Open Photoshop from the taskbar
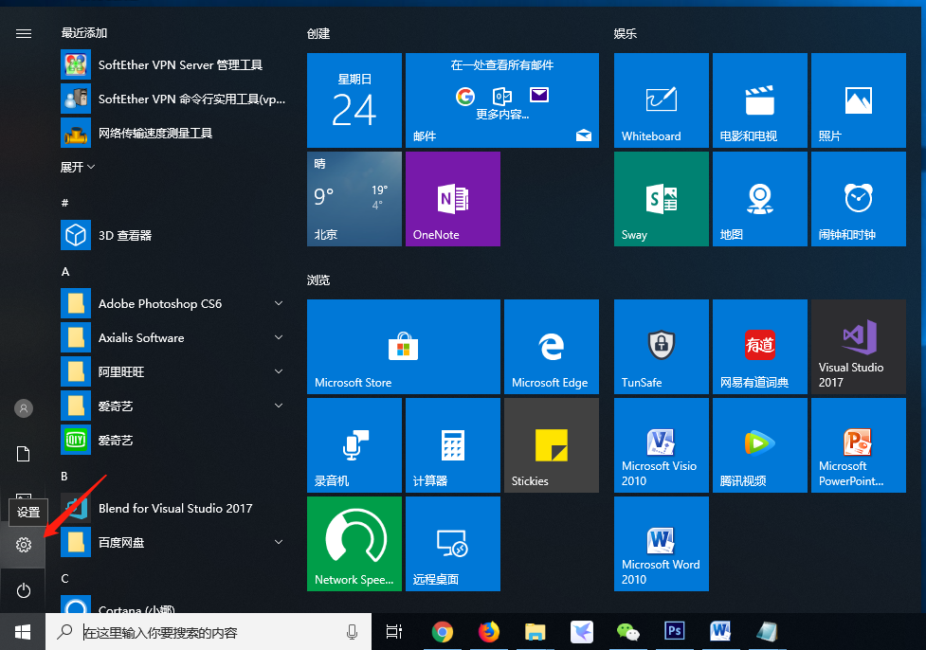The width and height of the screenshot is (926, 650). coord(675,632)
